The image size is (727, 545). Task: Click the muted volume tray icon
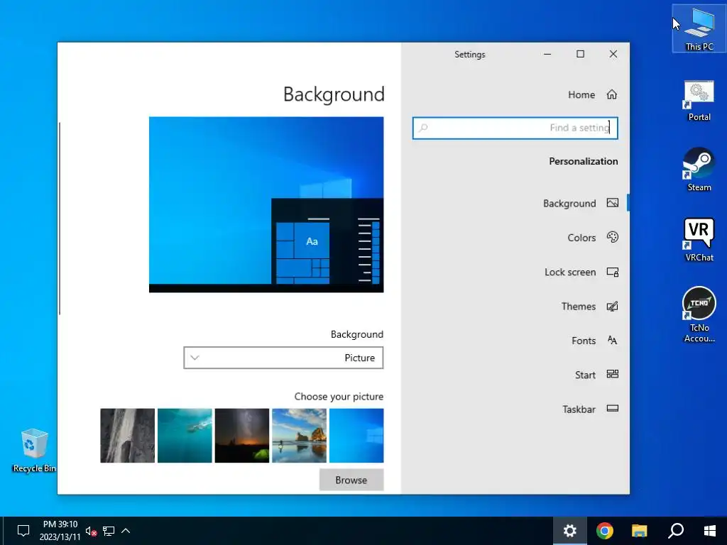[x=91, y=531]
